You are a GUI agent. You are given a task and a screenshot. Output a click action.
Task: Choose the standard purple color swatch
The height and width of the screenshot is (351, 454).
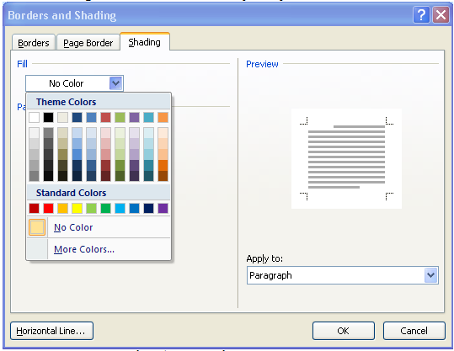[163, 208]
